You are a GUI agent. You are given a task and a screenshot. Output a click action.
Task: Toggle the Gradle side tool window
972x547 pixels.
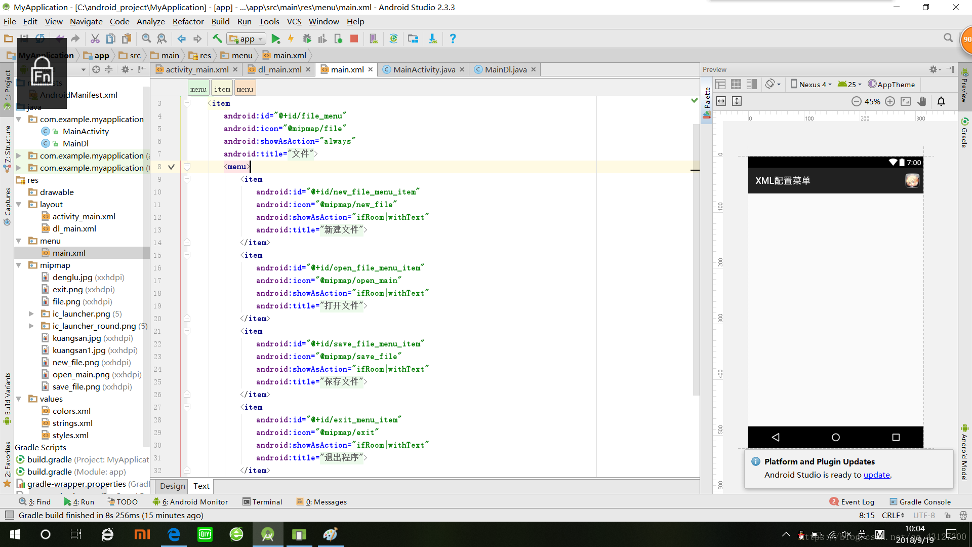[964, 133]
